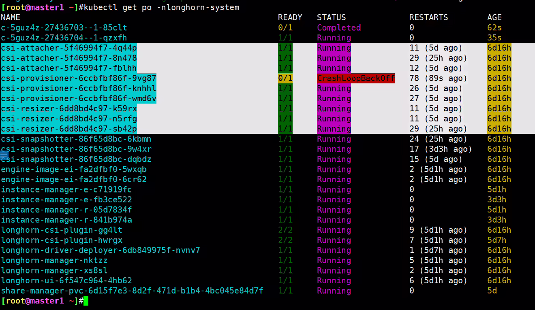Click restart count 17 (3d3h ago)
535x310 pixels.
tap(441, 149)
